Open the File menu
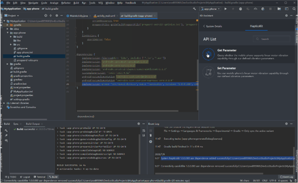 coord(8,3)
